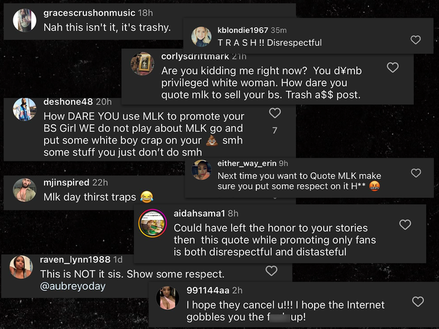The width and height of the screenshot is (439, 329).
Task: Like corlysdriftmark's comment with heart icon
Action: [393, 67]
